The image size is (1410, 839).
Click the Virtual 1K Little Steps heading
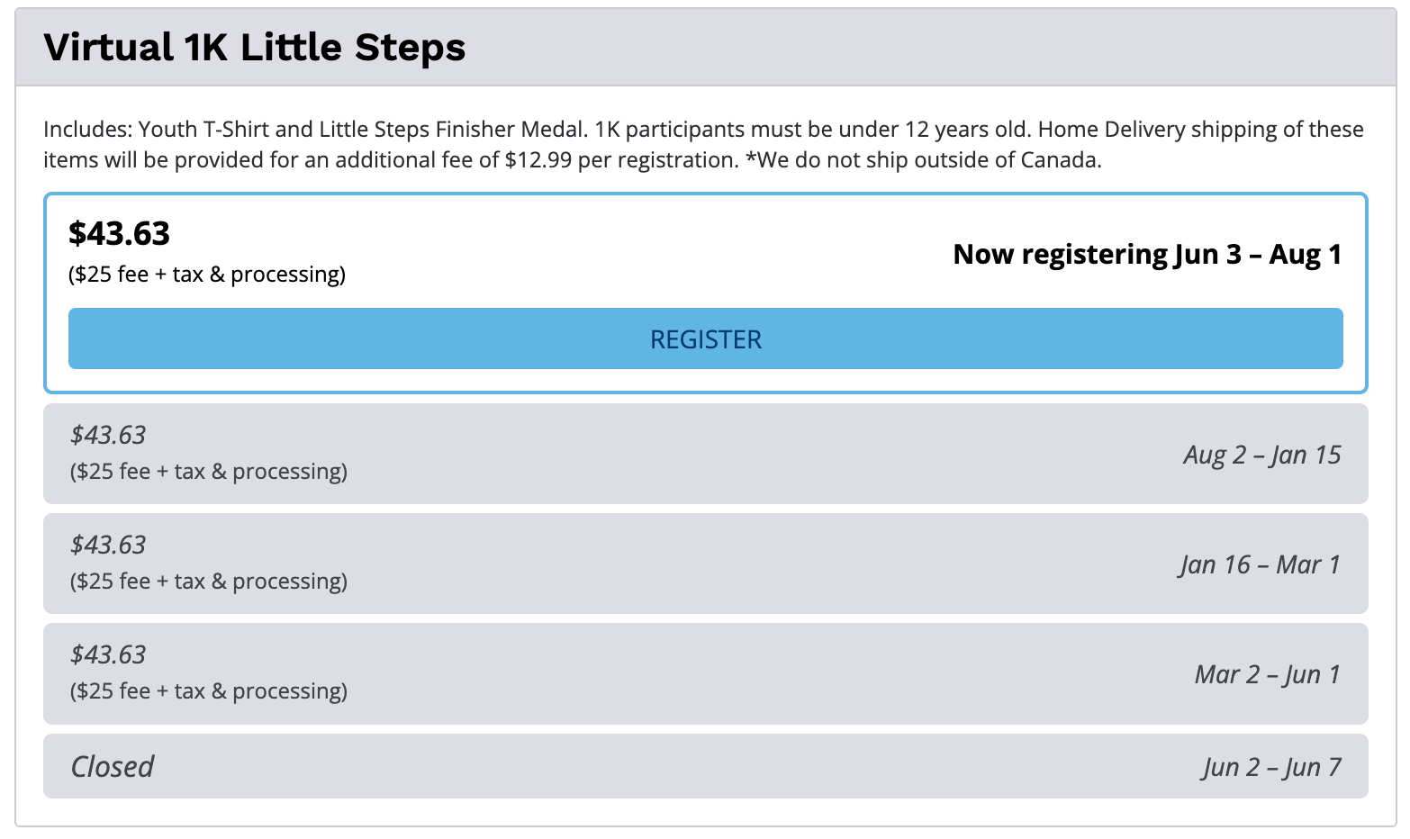click(x=255, y=48)
